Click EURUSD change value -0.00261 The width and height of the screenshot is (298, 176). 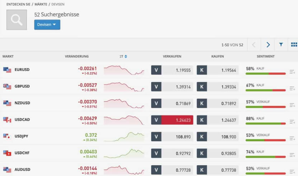point(87,68)
